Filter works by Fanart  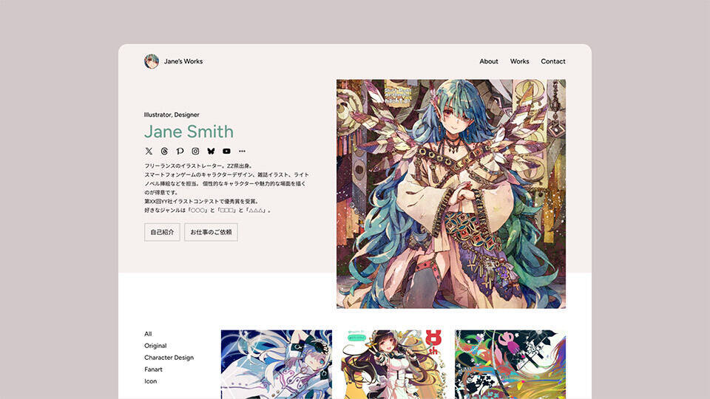154,369
